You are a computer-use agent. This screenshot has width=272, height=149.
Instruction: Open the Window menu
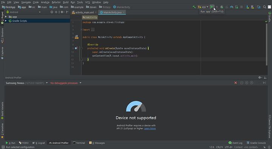[96, 2]
